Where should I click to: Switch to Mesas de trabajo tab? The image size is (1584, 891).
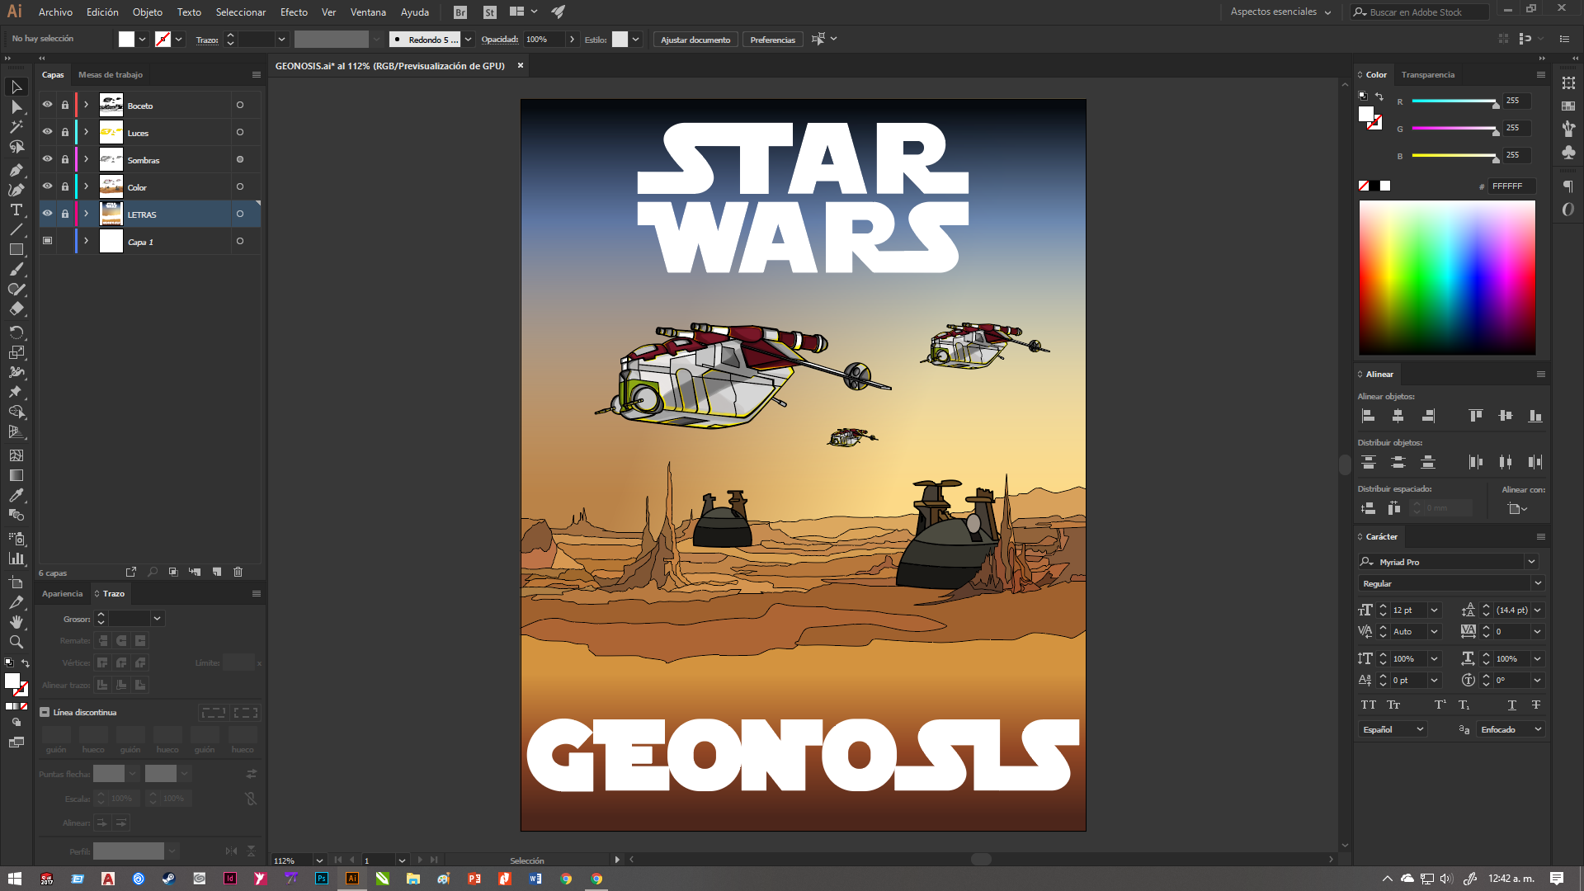pos(111,74)
